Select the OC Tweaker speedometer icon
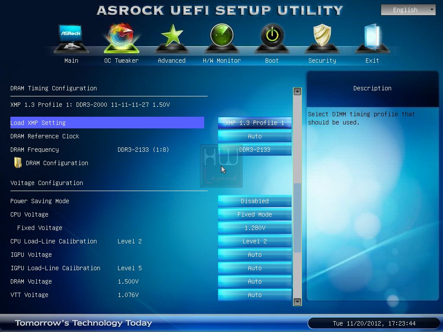Viewport: 443px width, 332px height. [x=122, y=38]
